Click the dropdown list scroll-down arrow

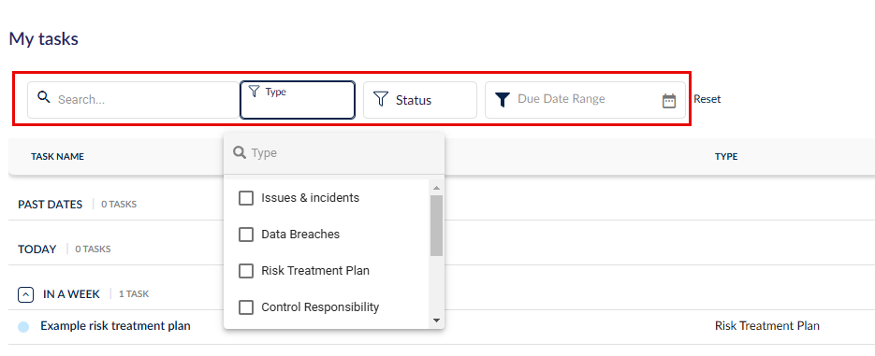(436, 320)
